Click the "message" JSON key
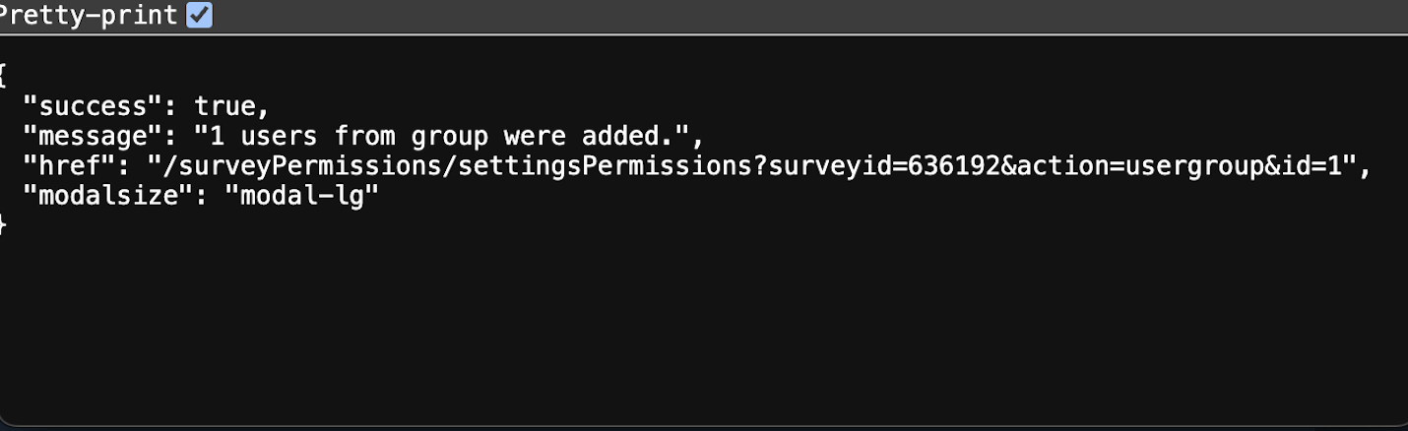 92,136
